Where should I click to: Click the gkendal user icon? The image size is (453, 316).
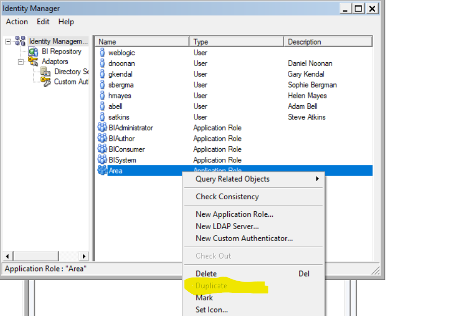102,74
